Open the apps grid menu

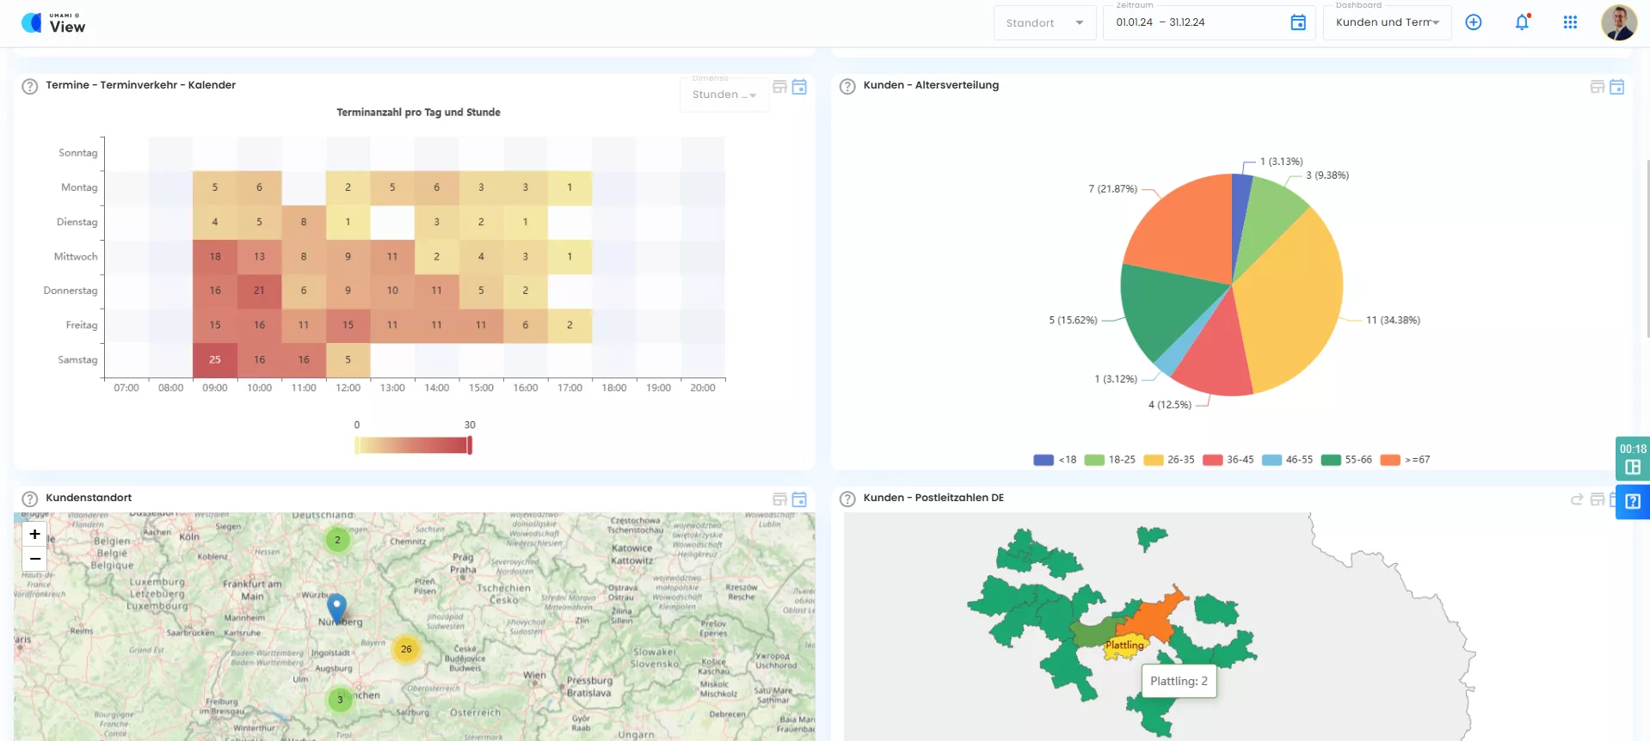(x=1570, y=22)
